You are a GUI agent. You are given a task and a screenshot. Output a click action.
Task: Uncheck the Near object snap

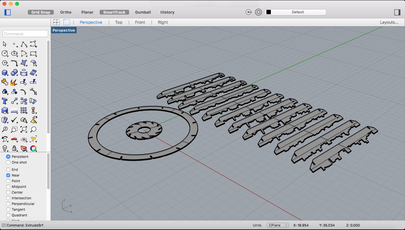(x=8, y=175)
